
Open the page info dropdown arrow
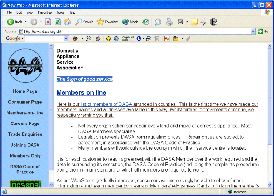tap(144, 39)
